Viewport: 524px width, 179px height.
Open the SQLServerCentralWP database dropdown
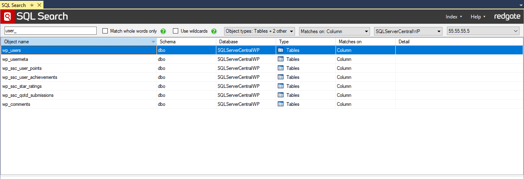(x=408, y=31)
